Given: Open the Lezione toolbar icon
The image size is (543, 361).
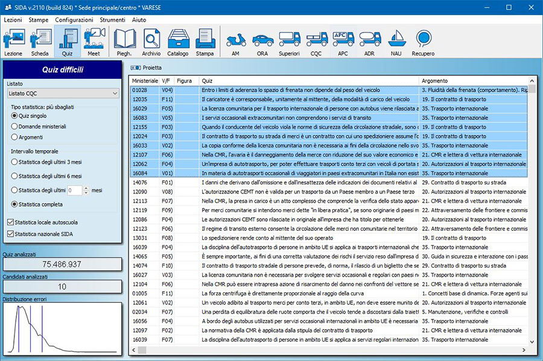Looking at the screenshot, I should pyautogui.click(x=13, y=42).
